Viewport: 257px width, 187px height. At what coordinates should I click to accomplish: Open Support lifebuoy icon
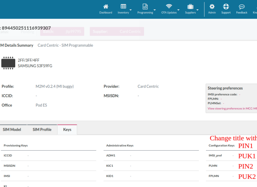226,7
